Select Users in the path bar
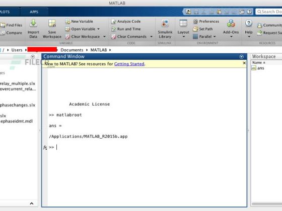The image size is (282, 211). click(17, 50)
